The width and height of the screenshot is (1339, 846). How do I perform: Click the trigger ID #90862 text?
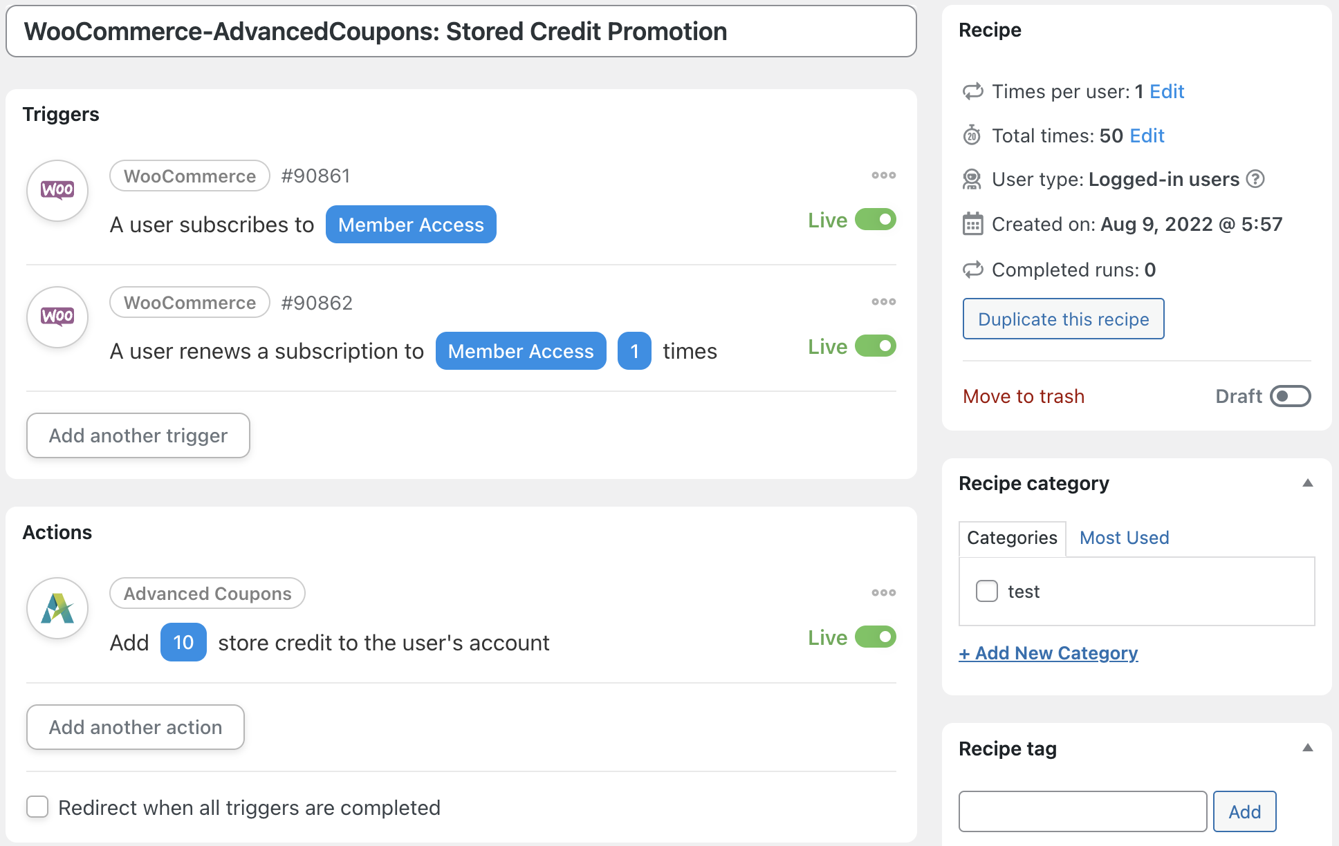point(317,303)
